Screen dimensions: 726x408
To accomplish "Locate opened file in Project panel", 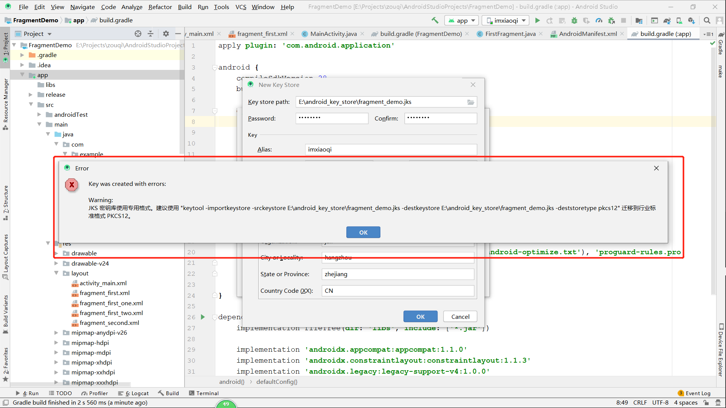I will [x=138, y=34].
